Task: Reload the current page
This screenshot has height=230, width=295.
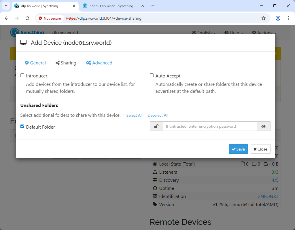Action: point(27,18)
